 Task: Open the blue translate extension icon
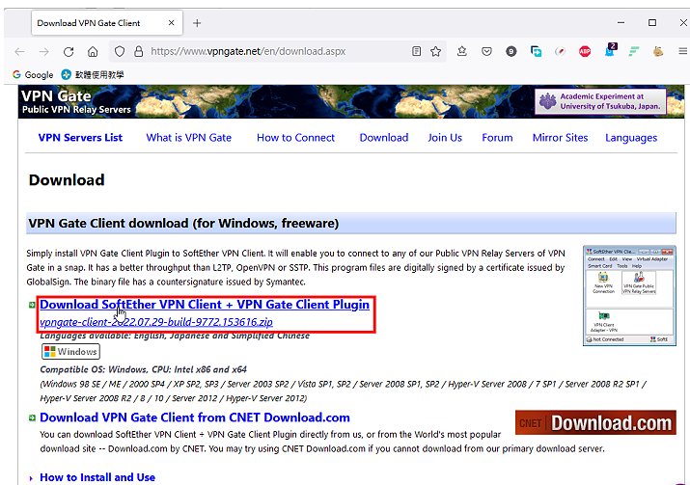point(536,52)
